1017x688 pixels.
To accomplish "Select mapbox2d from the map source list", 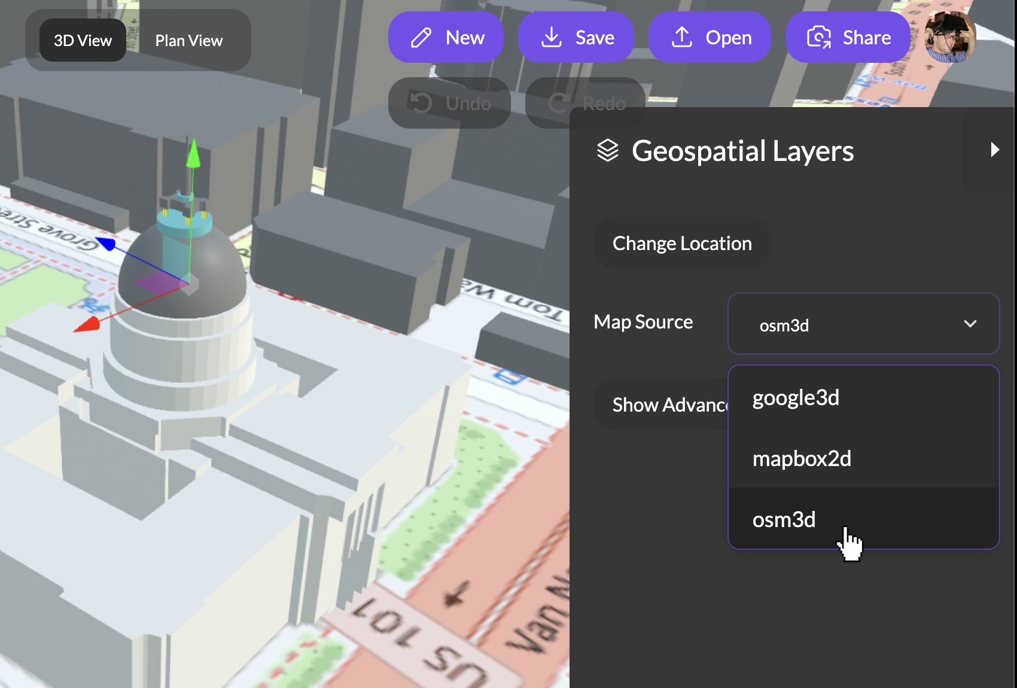I will point(802,458).
